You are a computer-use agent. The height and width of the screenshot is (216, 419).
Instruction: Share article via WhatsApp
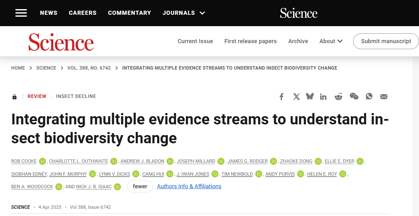coord(369,96)
